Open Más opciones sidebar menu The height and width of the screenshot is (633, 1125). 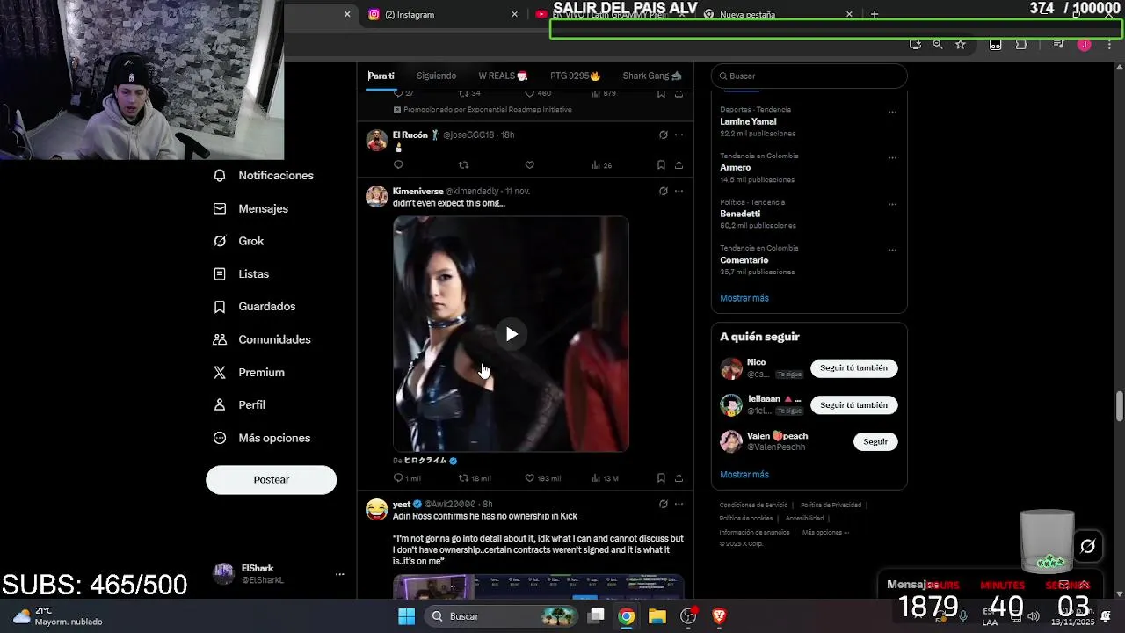261,438
